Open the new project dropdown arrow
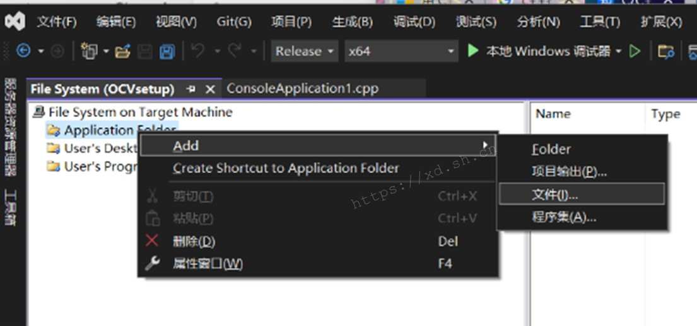The width and height of the screenshot is (697, 326). pyautogui.click(x=106, y=52)
